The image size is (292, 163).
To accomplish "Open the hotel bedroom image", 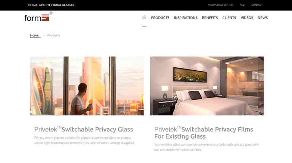I will pos(207,86).
